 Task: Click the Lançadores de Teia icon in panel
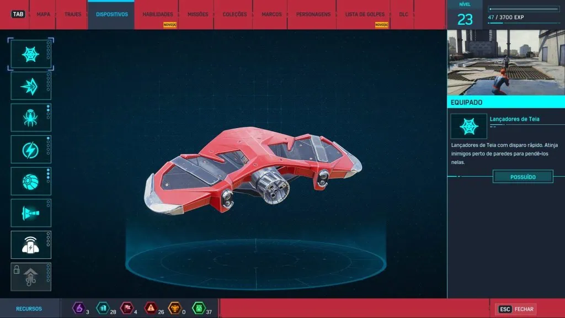[468, 126]
